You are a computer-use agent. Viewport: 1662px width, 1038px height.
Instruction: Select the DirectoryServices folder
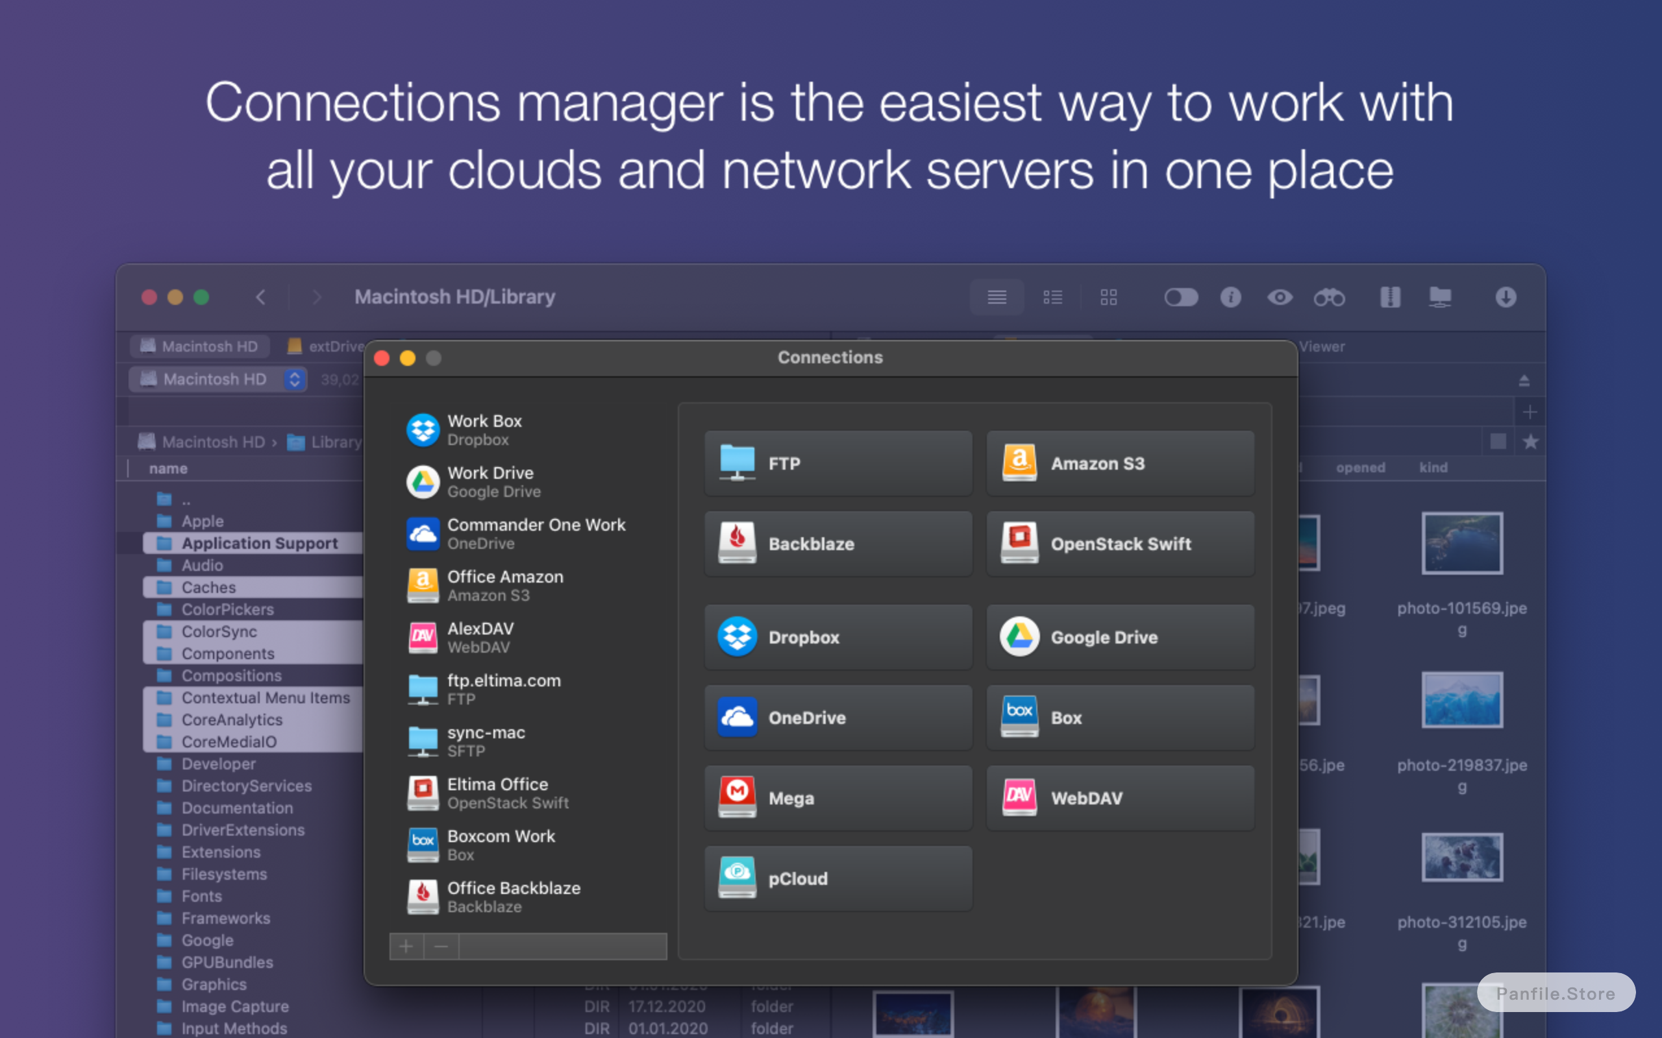(x=253, y=786)
